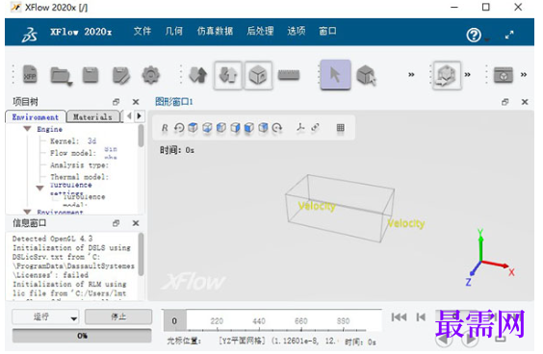Switch to the Materials tab
Viewport: 543px width, 354px height.
tap(92, 117)
